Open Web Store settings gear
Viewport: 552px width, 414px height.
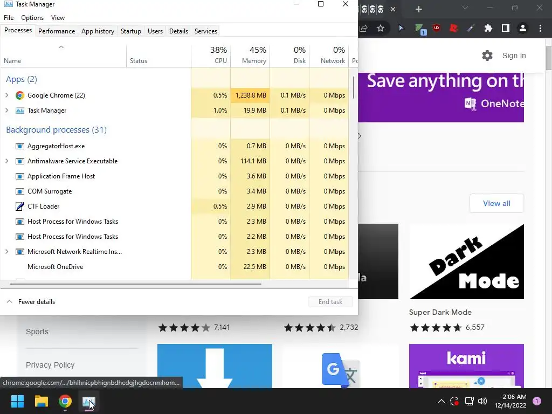pyautogui.click(x=487, y=56)
